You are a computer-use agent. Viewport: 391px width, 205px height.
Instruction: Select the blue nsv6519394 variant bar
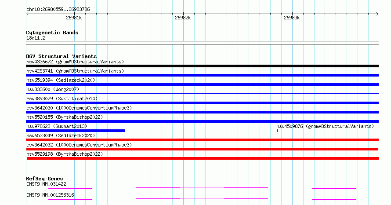[x=202, y=84]
